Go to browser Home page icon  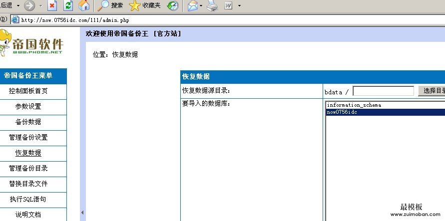[x=84, y=5]
